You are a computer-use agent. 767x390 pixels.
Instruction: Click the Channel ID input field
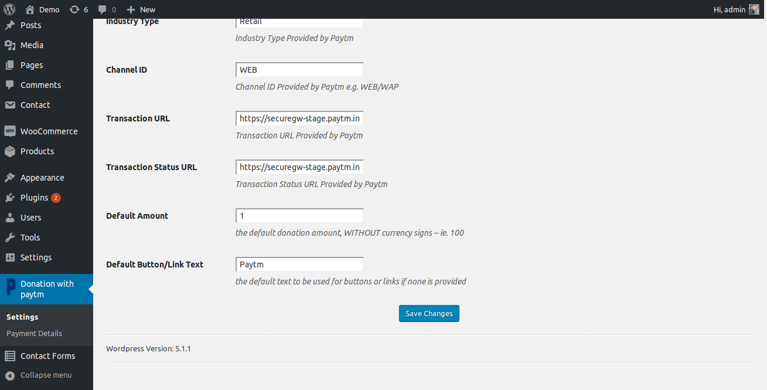click(x=299, y=70)
